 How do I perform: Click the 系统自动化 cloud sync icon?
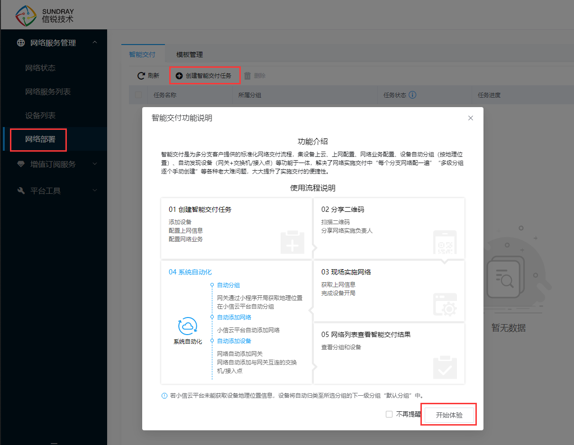[x=187, y=326]
